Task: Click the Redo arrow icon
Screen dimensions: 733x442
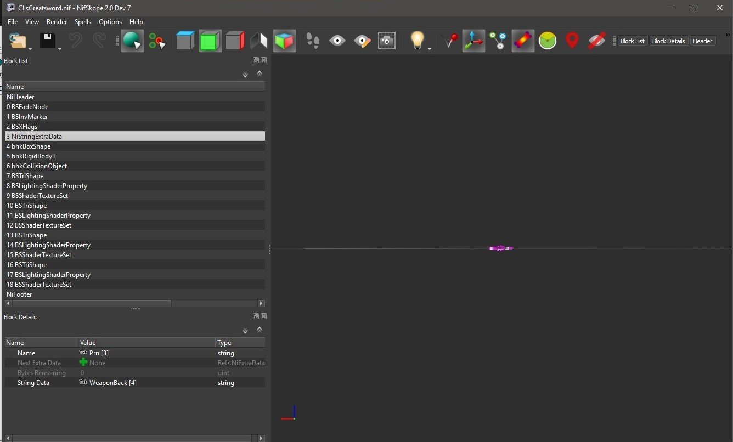Action: (99, 41)
